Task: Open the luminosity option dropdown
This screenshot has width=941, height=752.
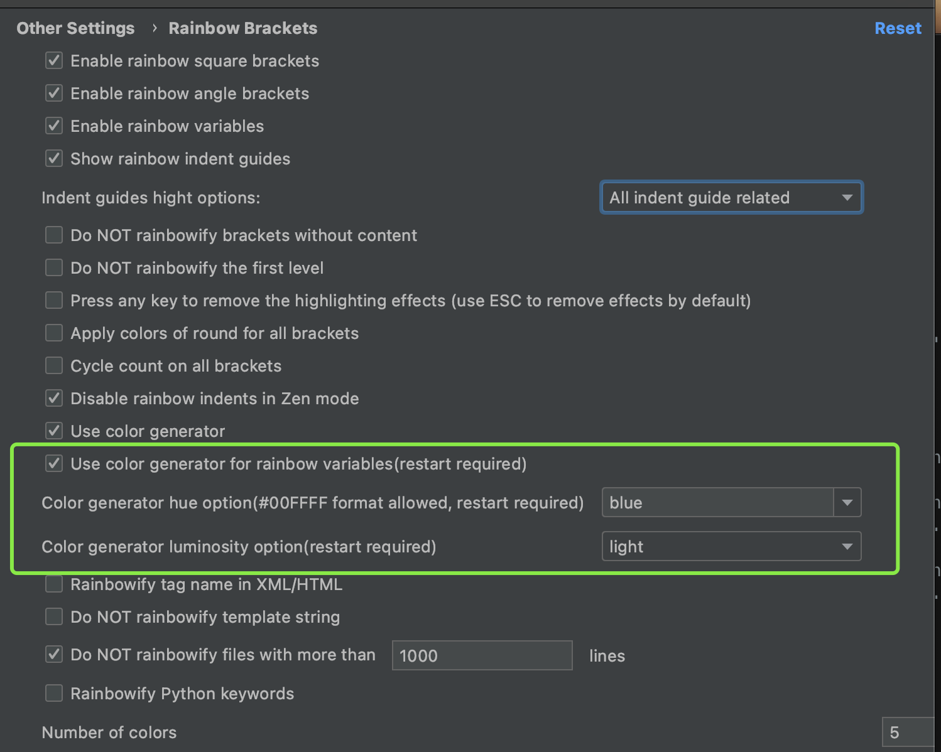Action: 731,547
